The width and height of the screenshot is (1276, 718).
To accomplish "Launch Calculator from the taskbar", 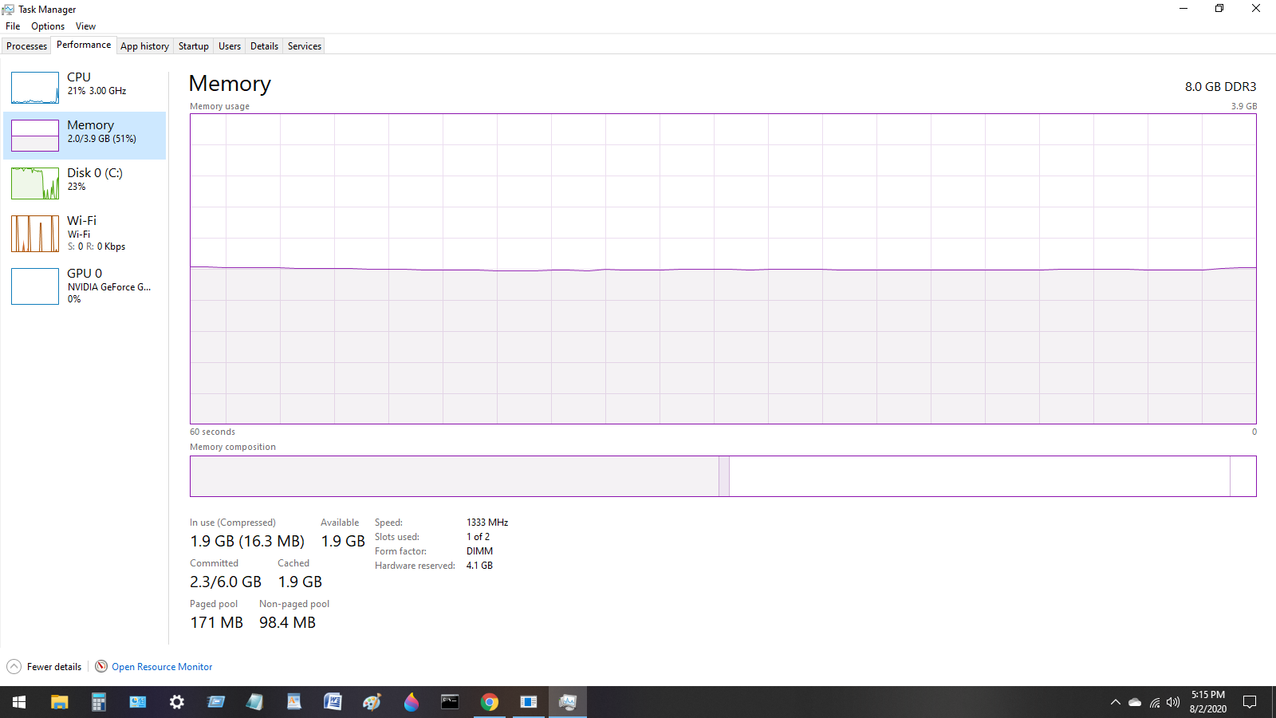I will (98, 702).
